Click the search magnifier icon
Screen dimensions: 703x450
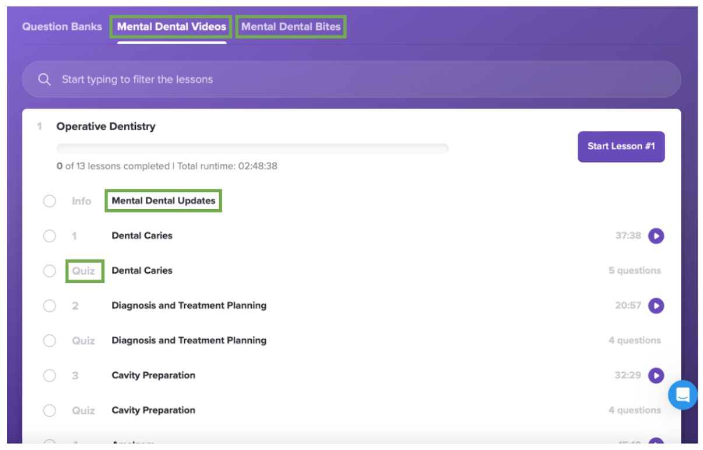tap(44, 79)
